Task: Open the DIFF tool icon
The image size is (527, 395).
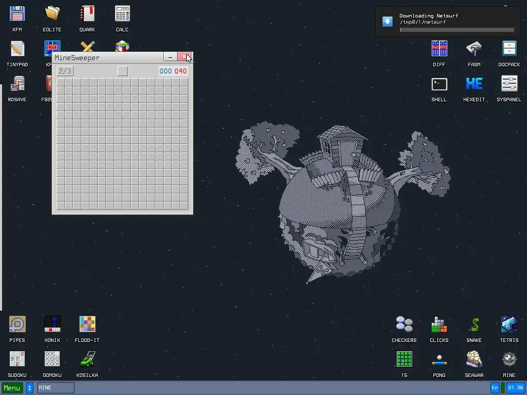Action: click(439, 49)
